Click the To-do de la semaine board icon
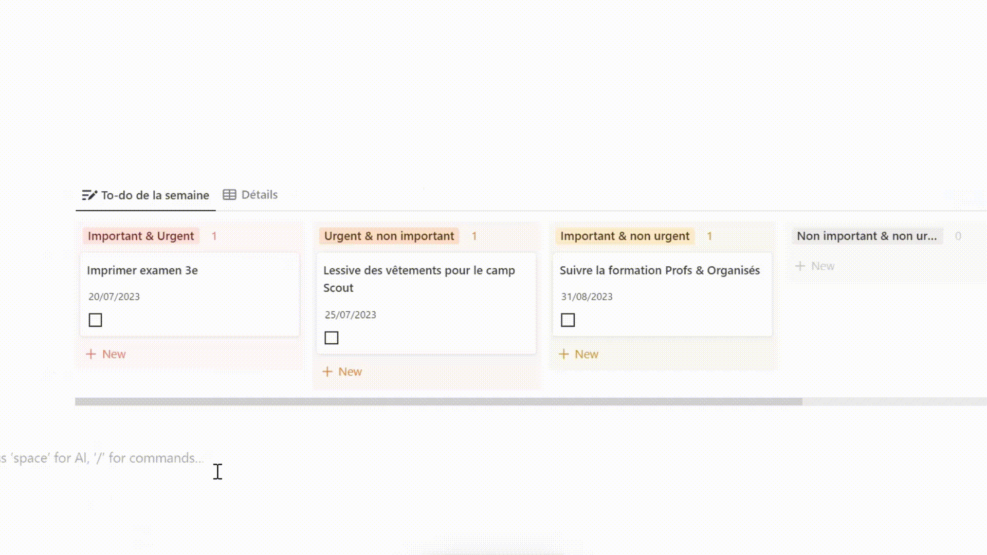Screen dimensions: 987x555 pyautogui.click(x=89, y=195)
